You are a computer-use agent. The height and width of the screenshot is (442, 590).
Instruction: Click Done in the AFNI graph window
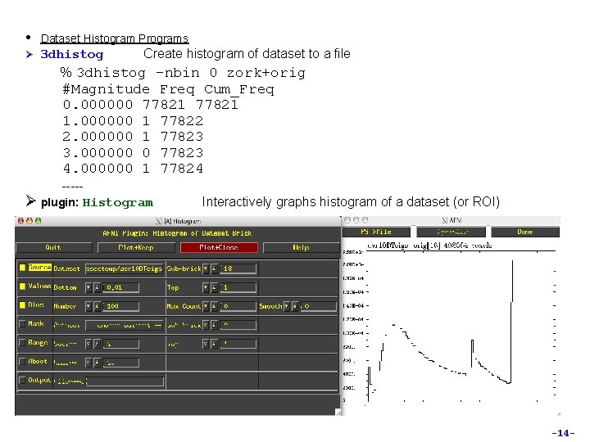pyautogui.click(x=525, y=232)
